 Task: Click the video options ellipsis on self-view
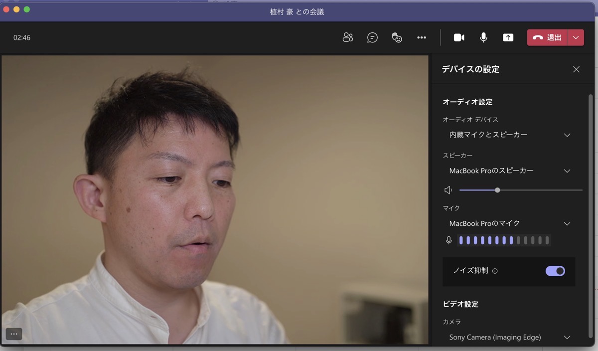click(x=14, y=334)
